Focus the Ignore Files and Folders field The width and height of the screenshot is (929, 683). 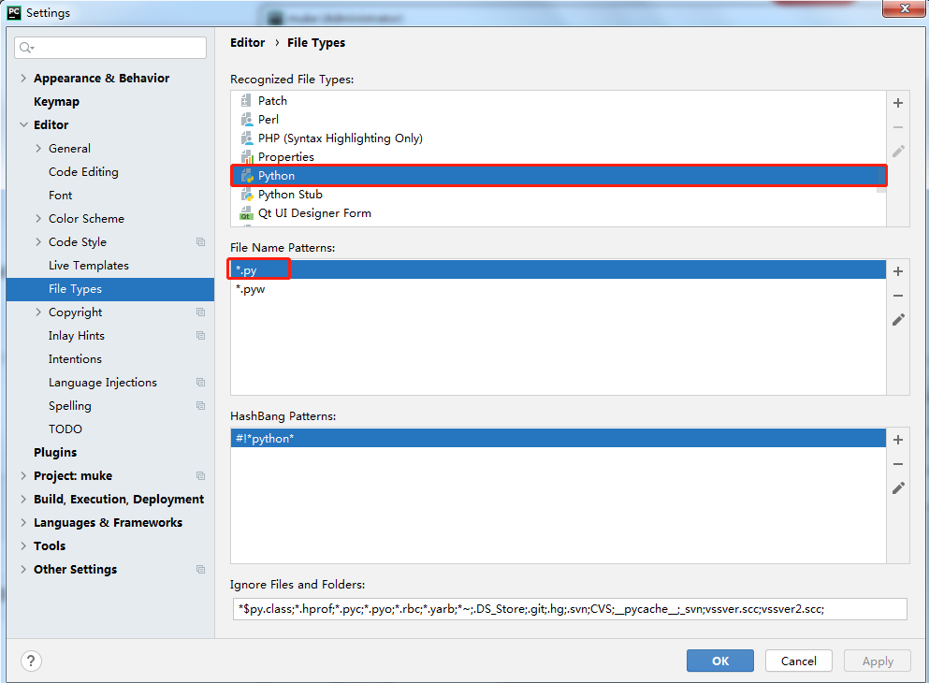click(569, 609)
